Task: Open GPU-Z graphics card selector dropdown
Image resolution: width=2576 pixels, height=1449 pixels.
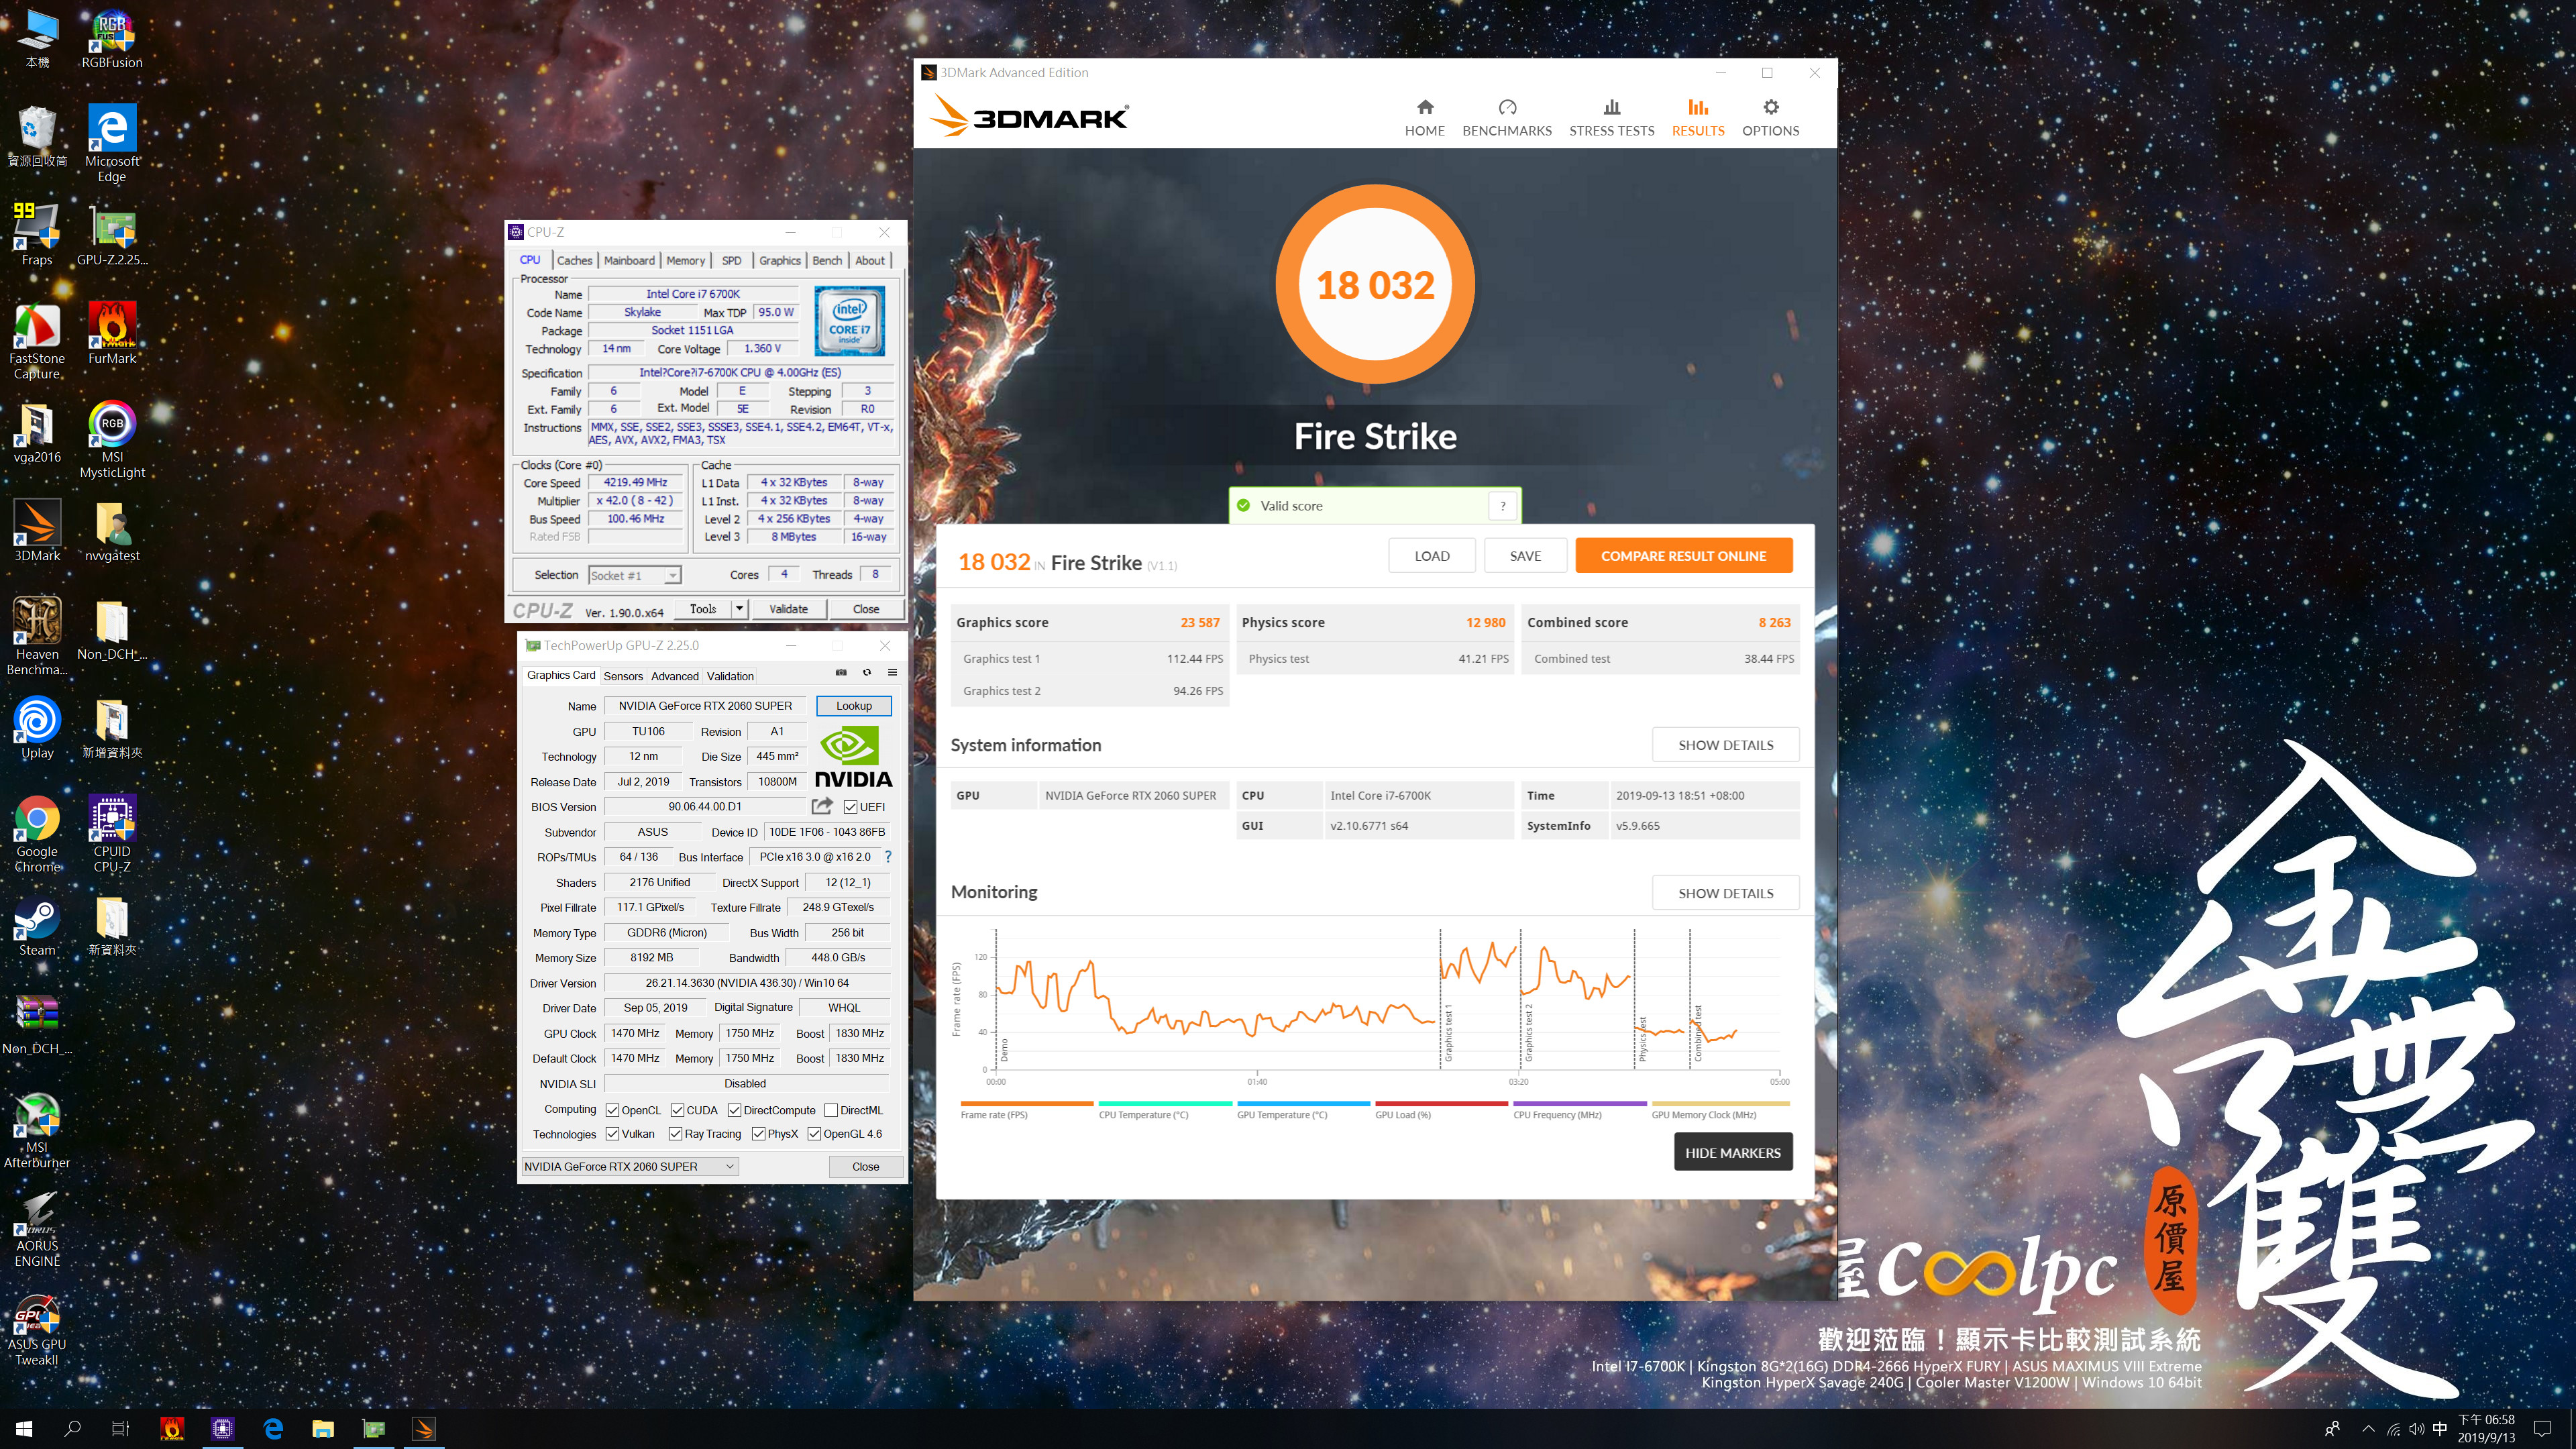Action: (x=630, y=1167)
